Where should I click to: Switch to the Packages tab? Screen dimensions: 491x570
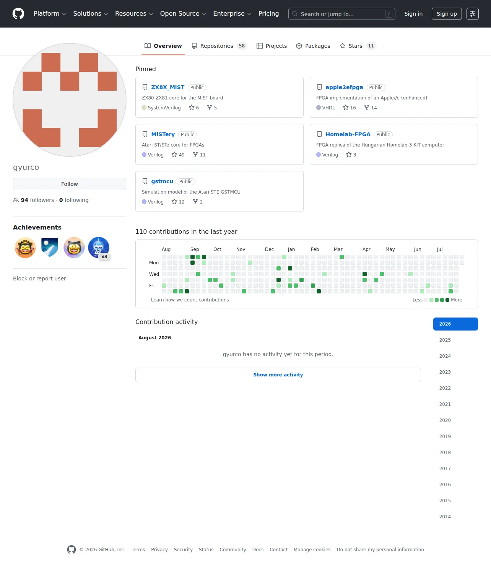click(x=313, y=46)
